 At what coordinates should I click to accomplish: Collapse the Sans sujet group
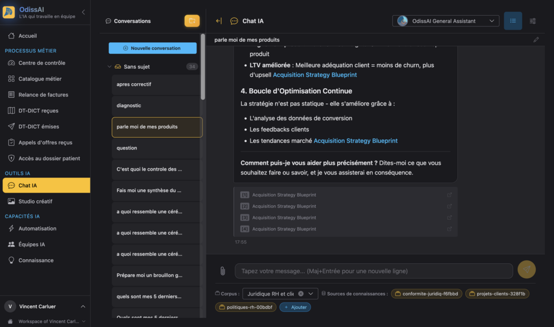[109, 67]
